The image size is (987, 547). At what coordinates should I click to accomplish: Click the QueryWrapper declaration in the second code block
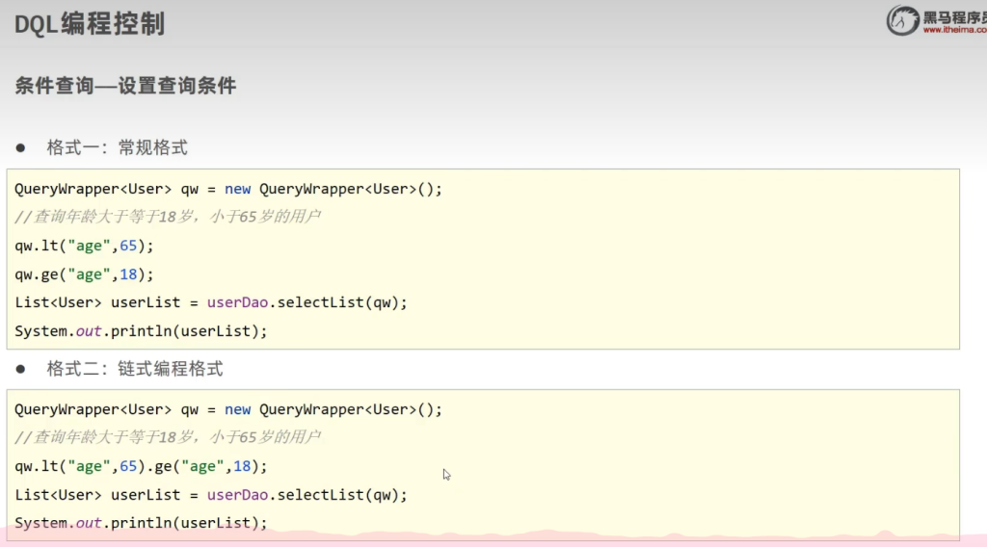(x=228, y=409)
